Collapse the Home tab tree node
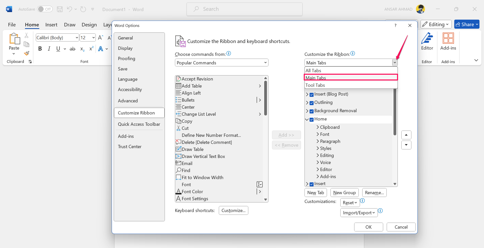The height and width of the screenshot is (248, 484). point(307,119)
